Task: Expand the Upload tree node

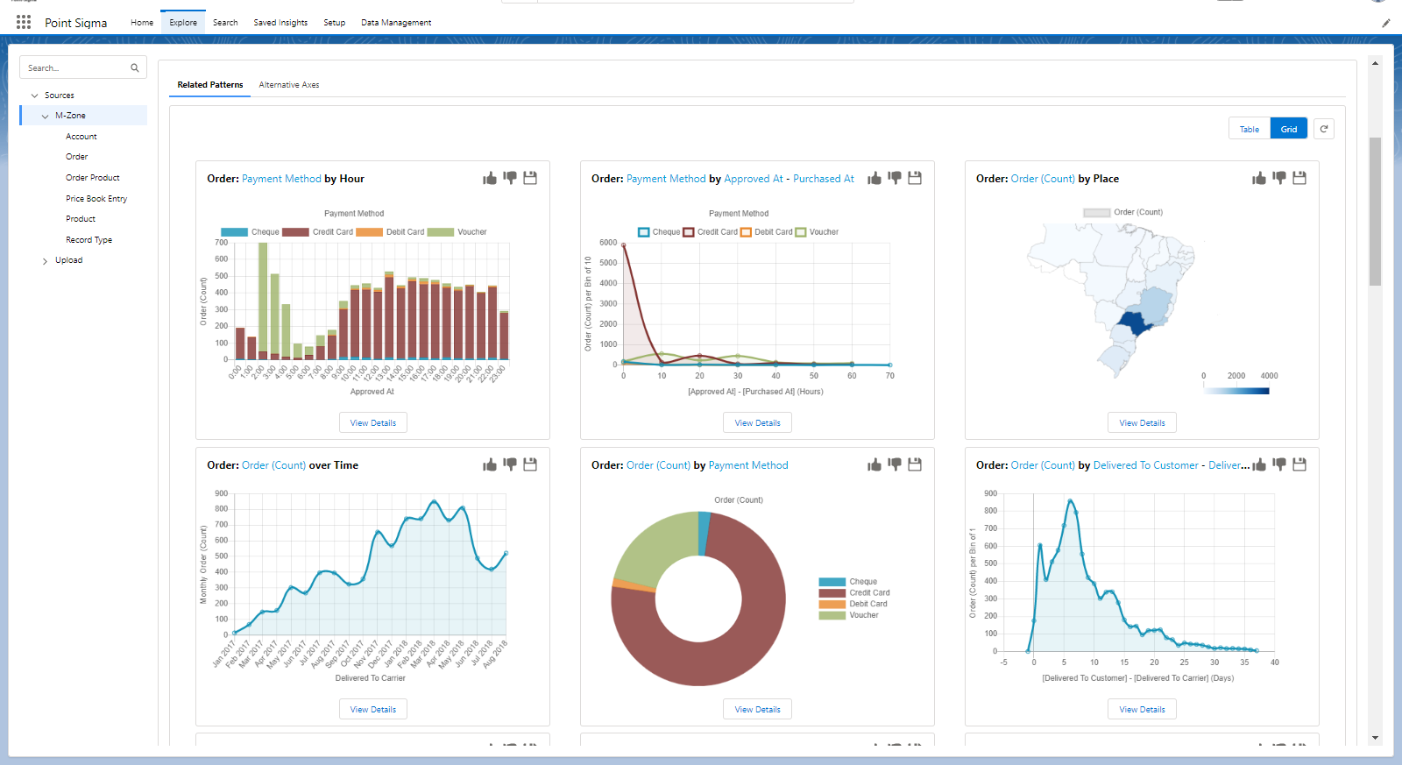Action: coord(46,261)
